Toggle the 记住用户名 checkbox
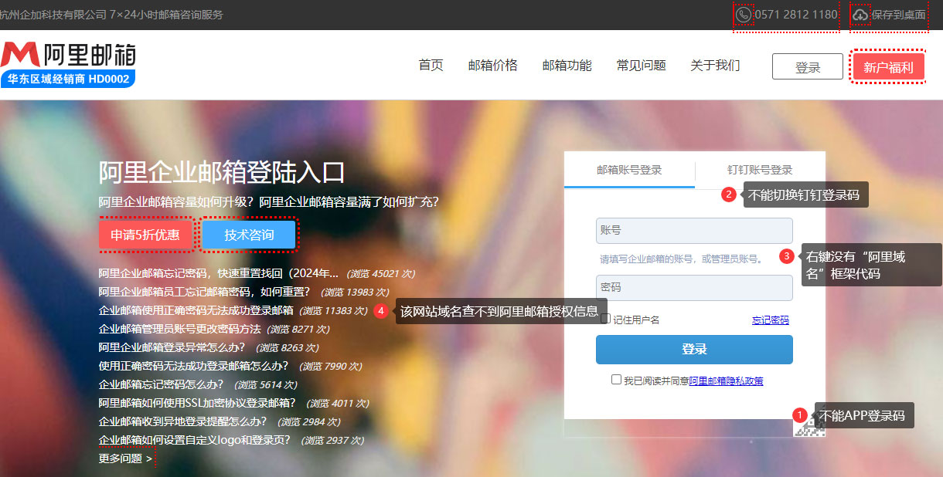Image resolution: width=943 pixels, height=477 pixels. (607, 318)
